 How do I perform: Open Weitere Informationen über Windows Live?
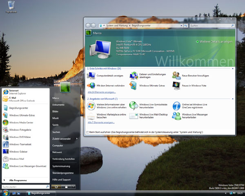(x=107, y=106)
